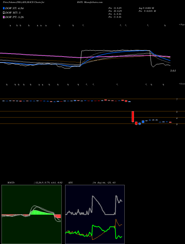Click the magenta DOW PT legend swatch
Screen dimensions: 185x244
(x=4, y=17)
